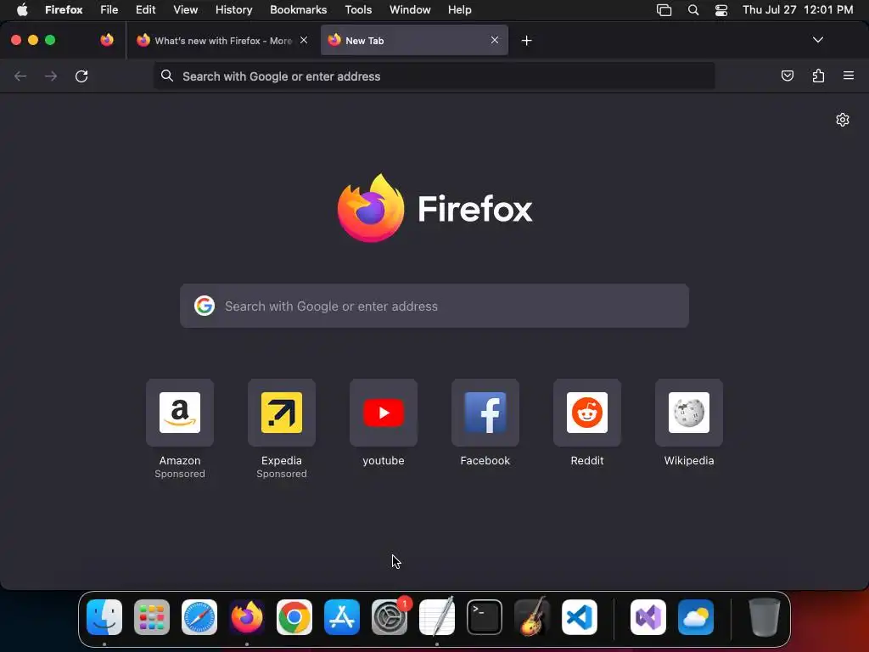Viewport: 869px width, 652px height.
Task: Close the New Tab tab
Action: click(x=495, y=40)
